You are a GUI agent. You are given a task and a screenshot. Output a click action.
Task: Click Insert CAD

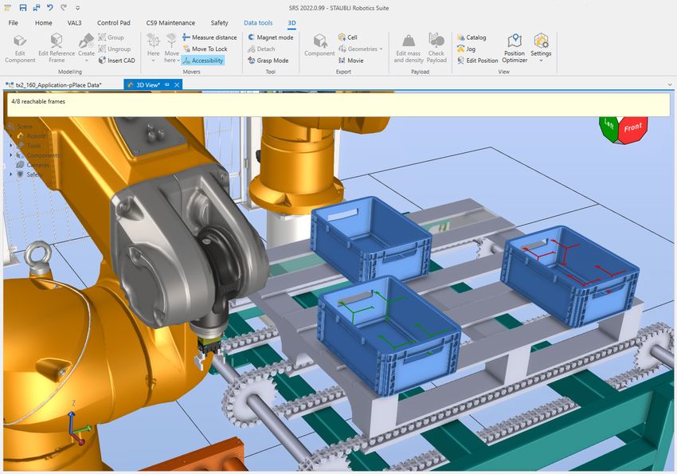(117, 61)
